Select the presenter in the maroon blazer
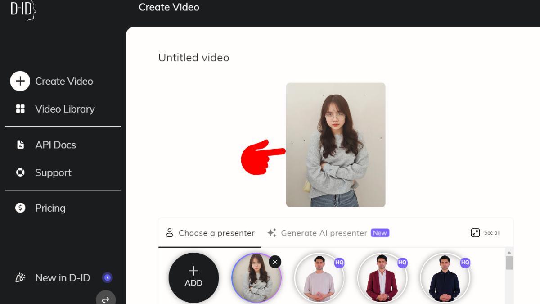540x304 pixels. tap(382, 278)
